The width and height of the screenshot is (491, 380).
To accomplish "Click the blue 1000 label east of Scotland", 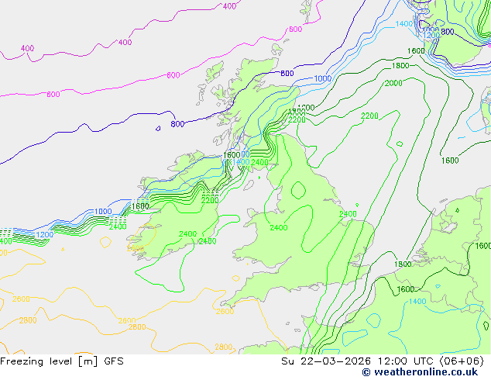I will (x=322, y=78).
